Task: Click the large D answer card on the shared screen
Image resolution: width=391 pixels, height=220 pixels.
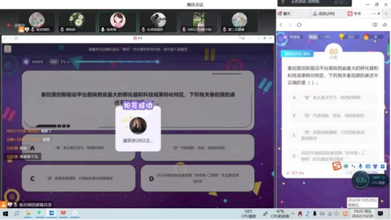Action: click(198, 178)
